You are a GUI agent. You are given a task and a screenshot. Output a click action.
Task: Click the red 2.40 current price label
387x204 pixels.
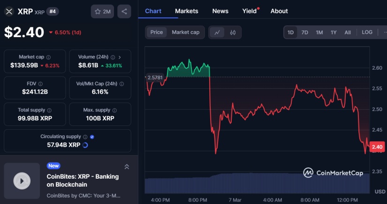(377, 147)
